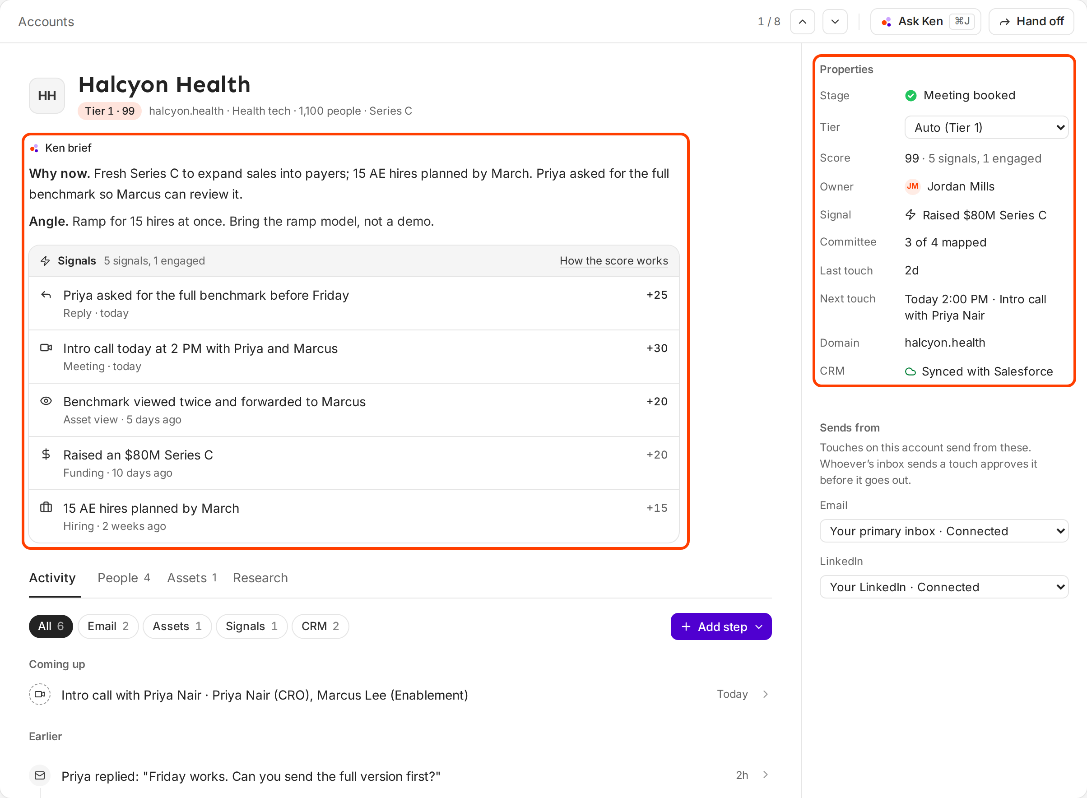1087x798 pixels.
Task: Click the Salesforce cloud sync icon
Action: coord(910,371)
